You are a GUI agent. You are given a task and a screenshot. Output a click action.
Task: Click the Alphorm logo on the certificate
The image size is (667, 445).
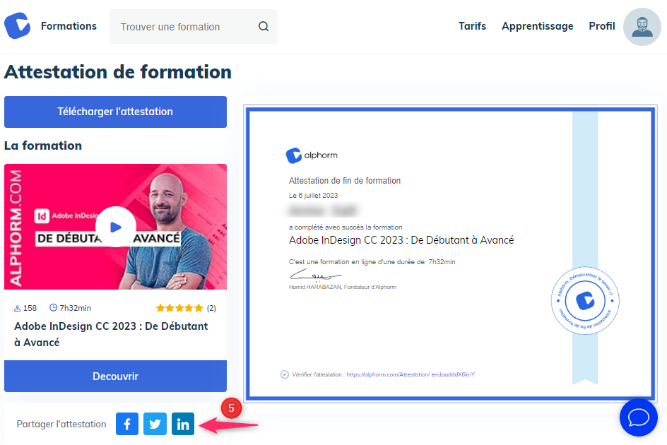pyautogui.click(x=312, y=155)
